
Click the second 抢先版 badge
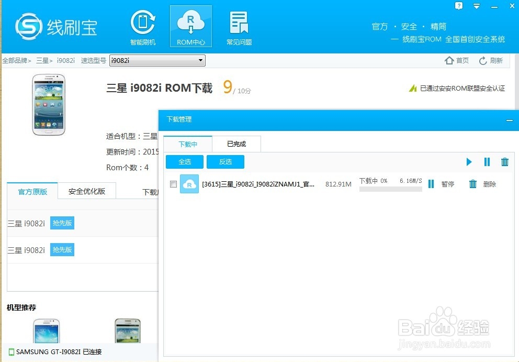pyautogui.click(x=62, y=249)
